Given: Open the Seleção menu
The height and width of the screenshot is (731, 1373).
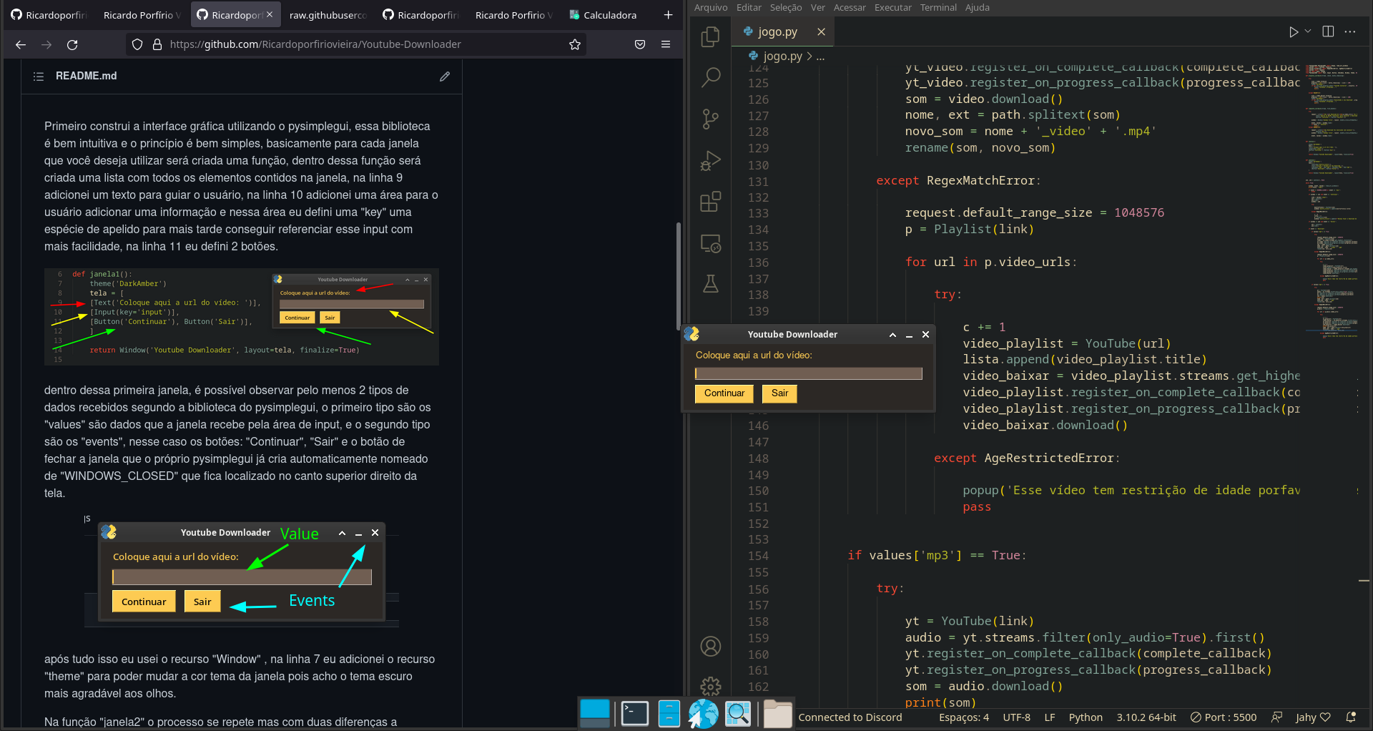Looking at the screenshot, I should pos(786,7).
